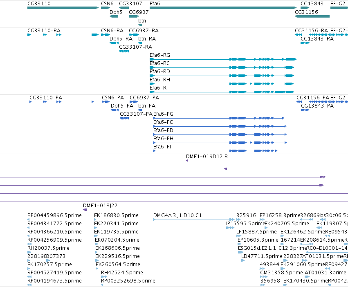Click the RP004459896.5prime EST
The height and width of the screenshot is (287, 348).
pyautogui.click(x=28, y=220)
